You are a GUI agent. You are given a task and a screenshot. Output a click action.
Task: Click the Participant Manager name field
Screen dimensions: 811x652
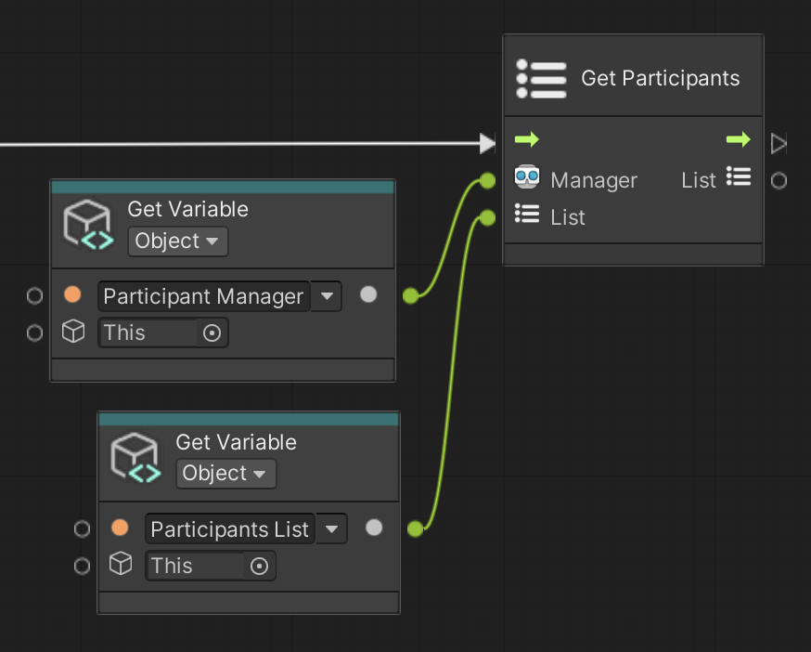click(203, 296)
